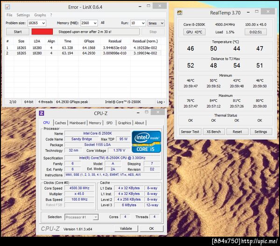
Task: Minimize the RealTemp window
Action: pyautogui.click(x=248, y=13)
